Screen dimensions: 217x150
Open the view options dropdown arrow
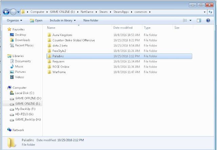pyautogui.click(x=191, y=21)
